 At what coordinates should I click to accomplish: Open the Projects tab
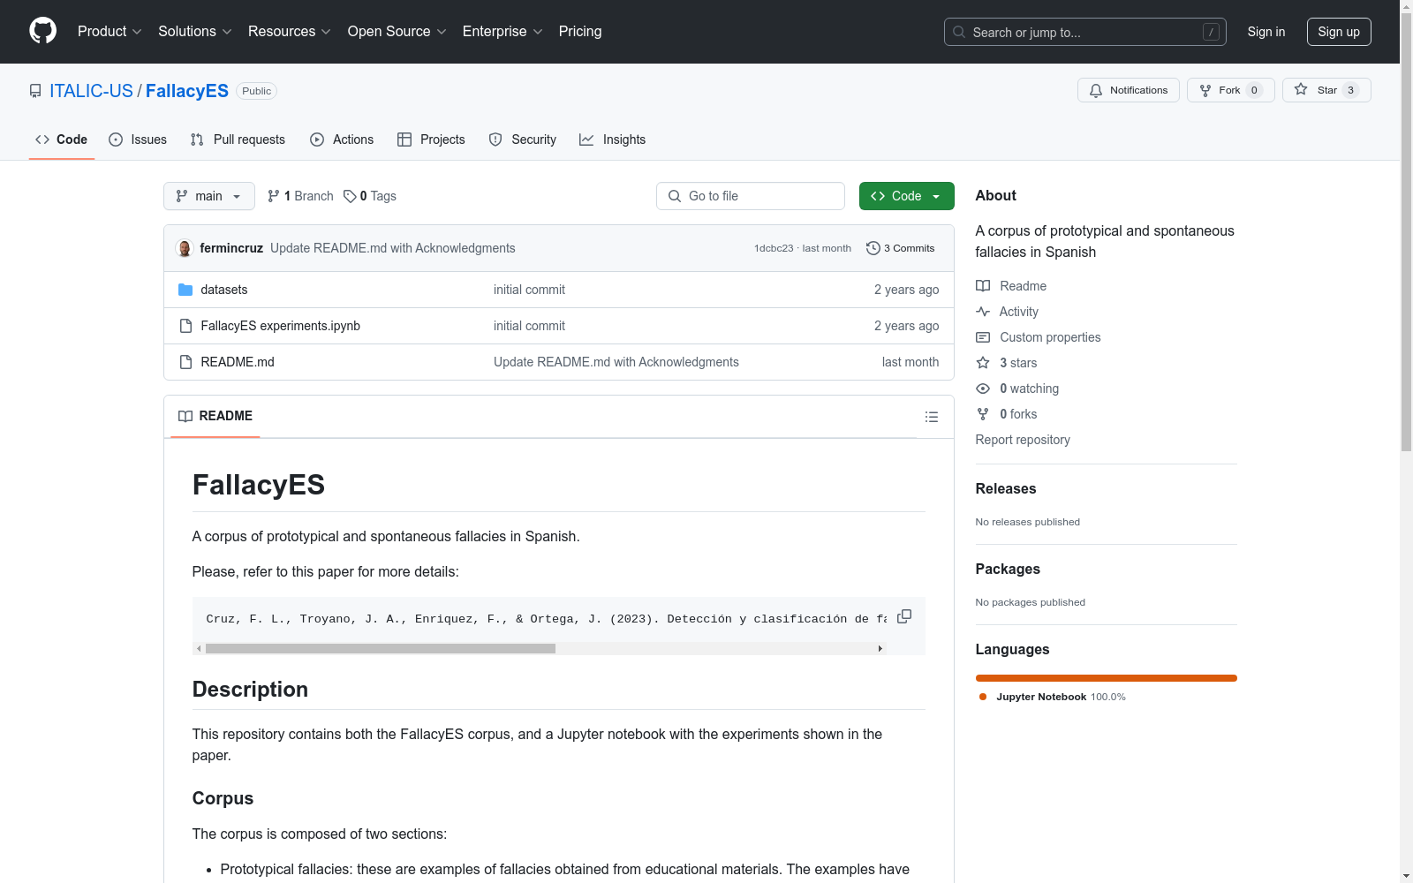[431, 140]
